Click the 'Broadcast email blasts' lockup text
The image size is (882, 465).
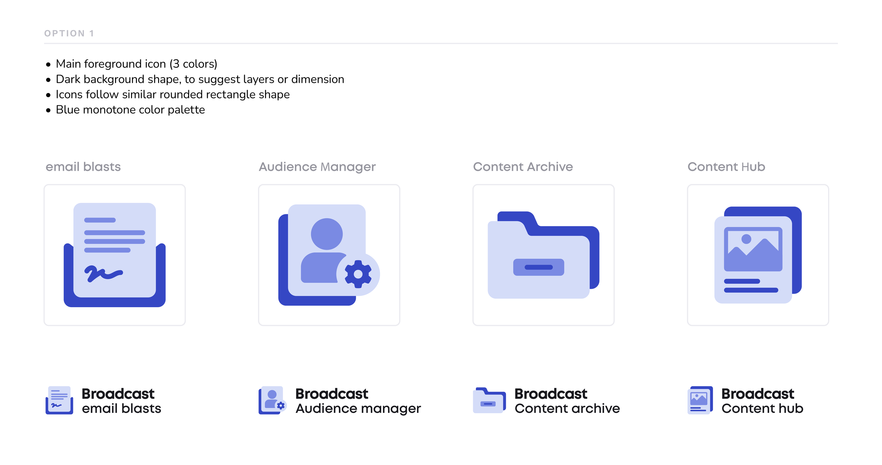tap(121, 401)
